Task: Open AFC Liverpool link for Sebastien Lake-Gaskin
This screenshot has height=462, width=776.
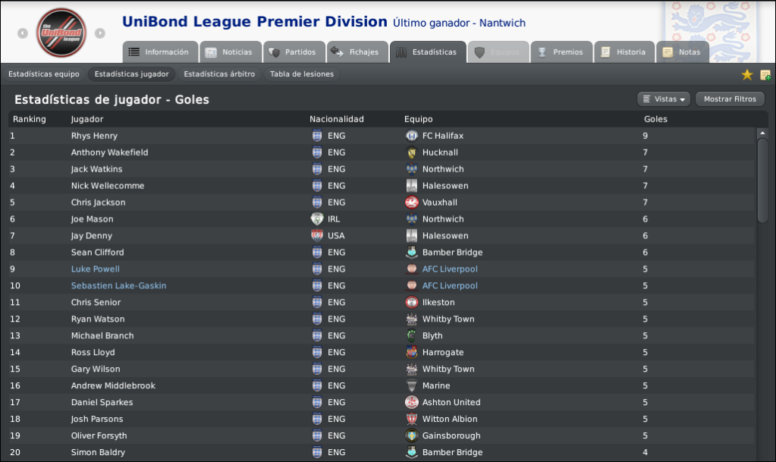Action: coord(450,286)
